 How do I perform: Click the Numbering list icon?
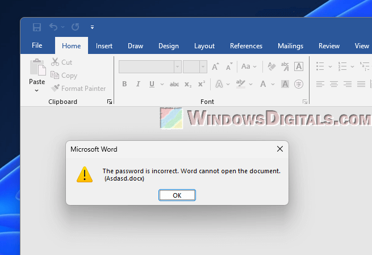pyautogui.click(x=342, y=66)
